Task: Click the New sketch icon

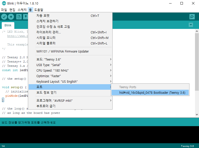Action: coord(19,17)
